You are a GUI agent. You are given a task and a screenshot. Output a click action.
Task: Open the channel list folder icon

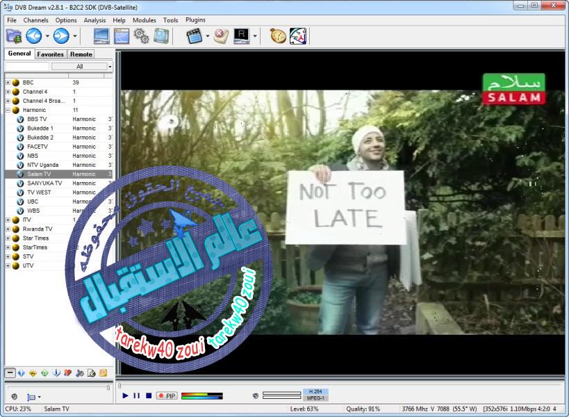coord(14,36)
